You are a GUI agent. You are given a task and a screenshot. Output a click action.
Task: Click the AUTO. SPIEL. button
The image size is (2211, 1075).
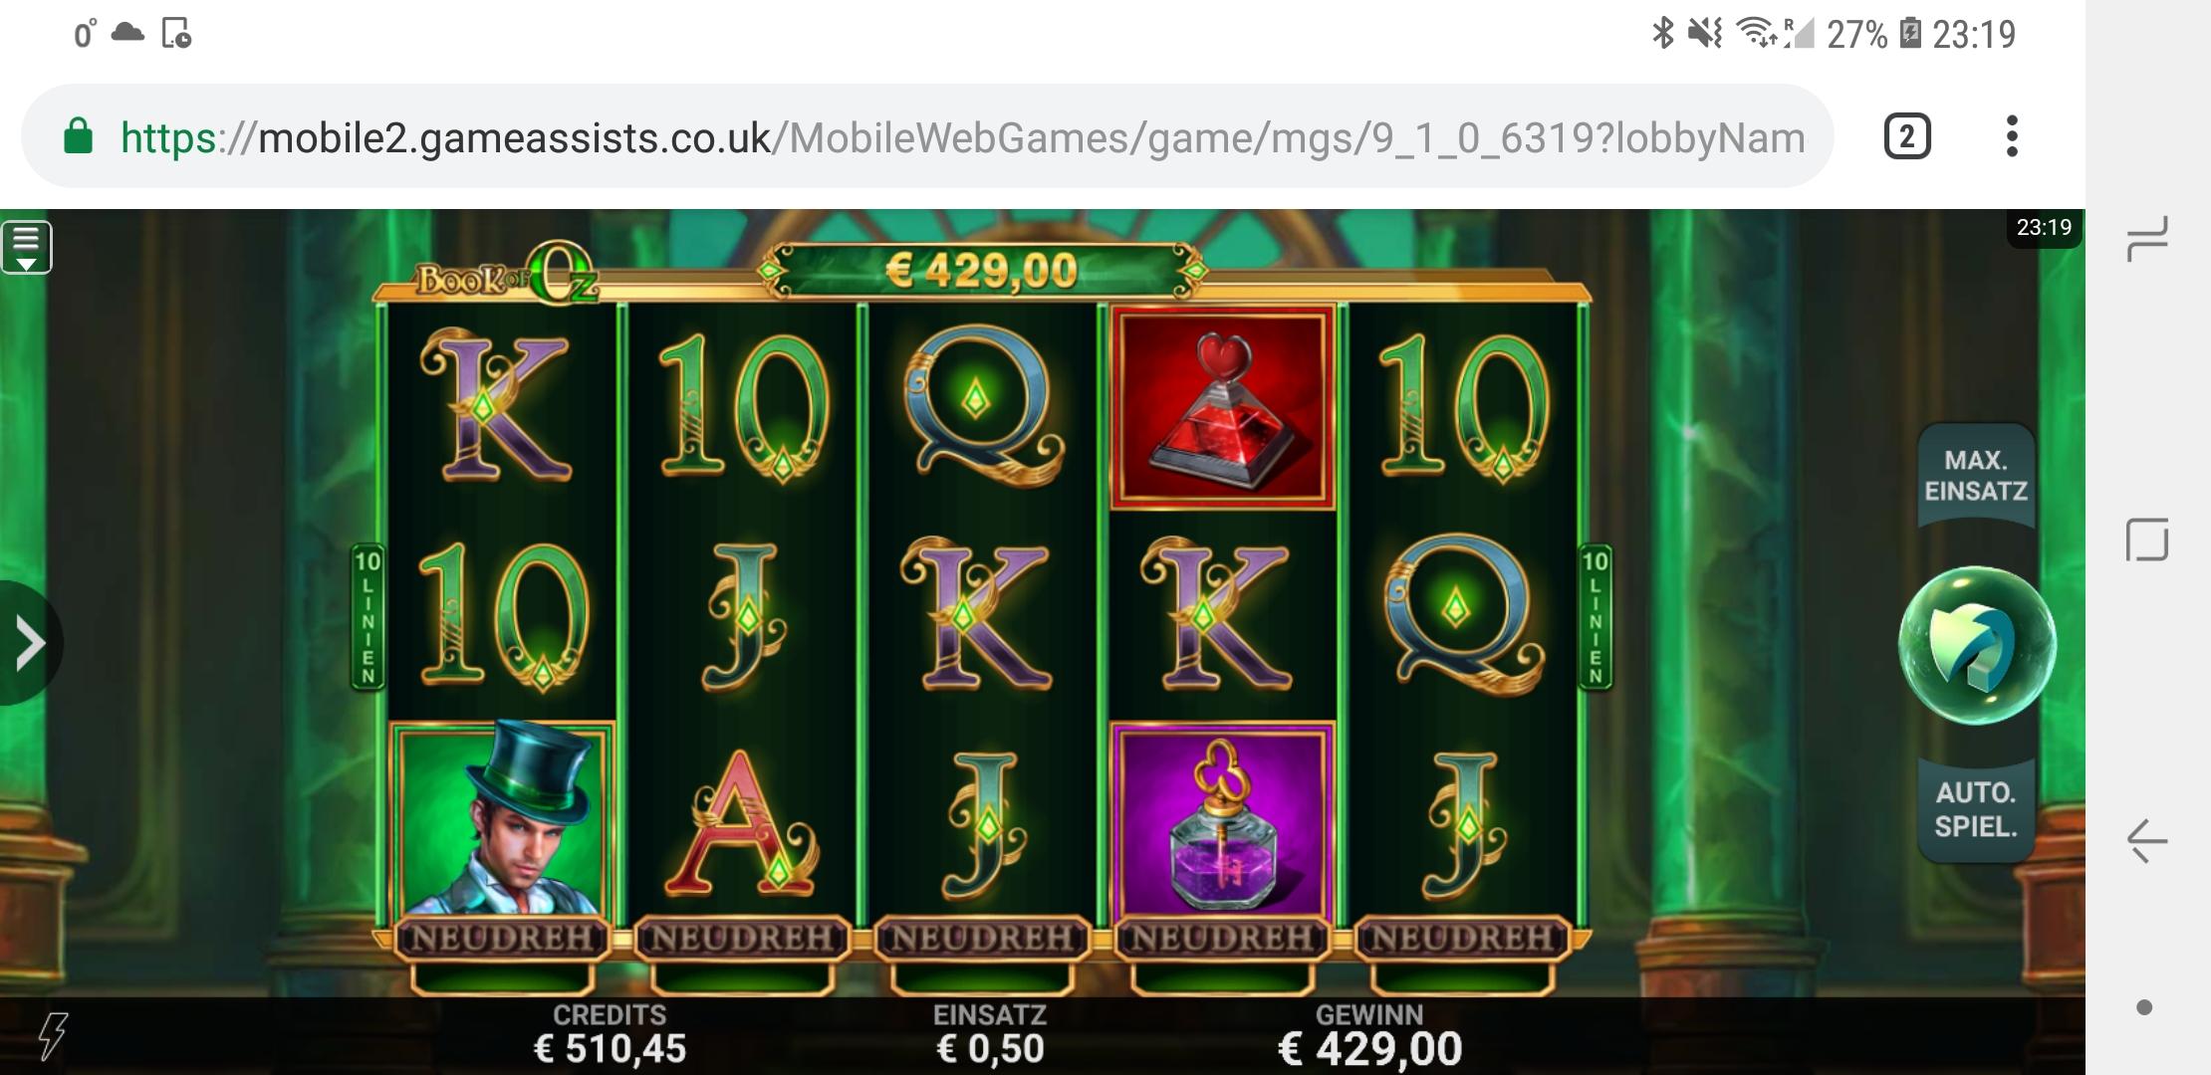point(1976,809)
